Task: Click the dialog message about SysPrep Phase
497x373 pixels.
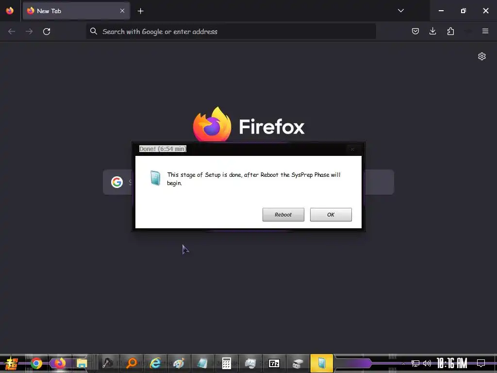Action: click(x=253, y=179)
